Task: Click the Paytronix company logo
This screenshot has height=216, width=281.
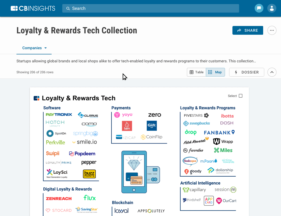Action: 59,115
